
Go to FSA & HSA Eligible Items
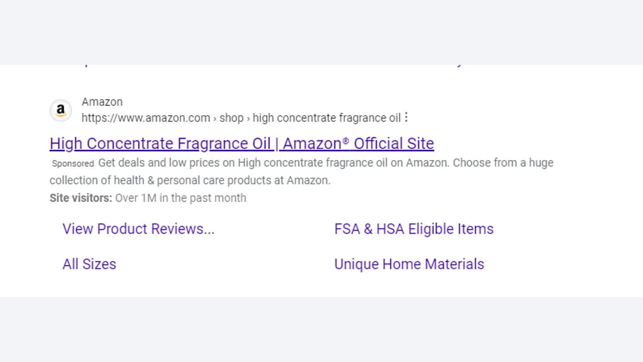tap(414, 229)
